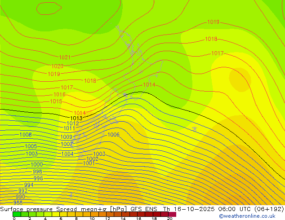Click the blue 1007 isobar label
This screenshot has height=220, width=285.
click(x=67, y=144)
